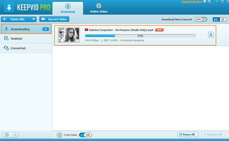Open the Supported sites link
Screen dimensions: 229x141
[x=192, y=2]
